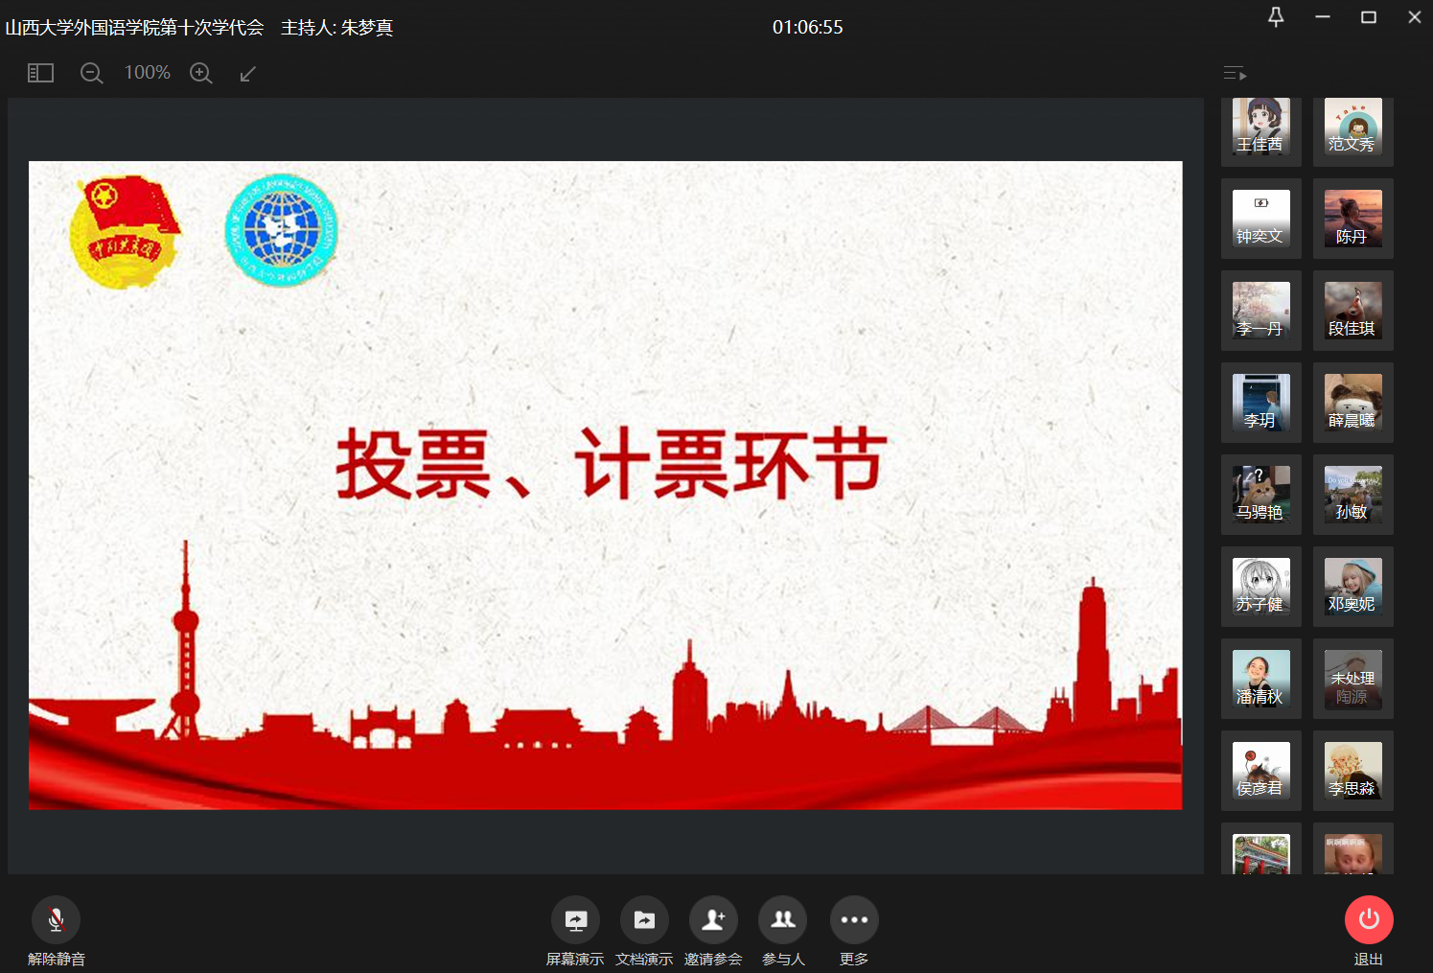Pin the meeting window on top

[x=1276, y=17]
